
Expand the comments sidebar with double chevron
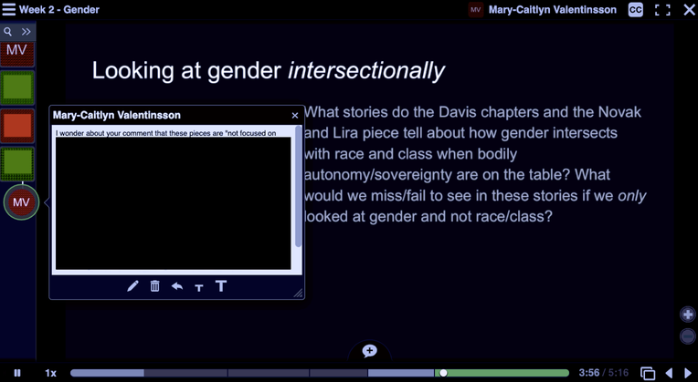click(x=26, y=31)
